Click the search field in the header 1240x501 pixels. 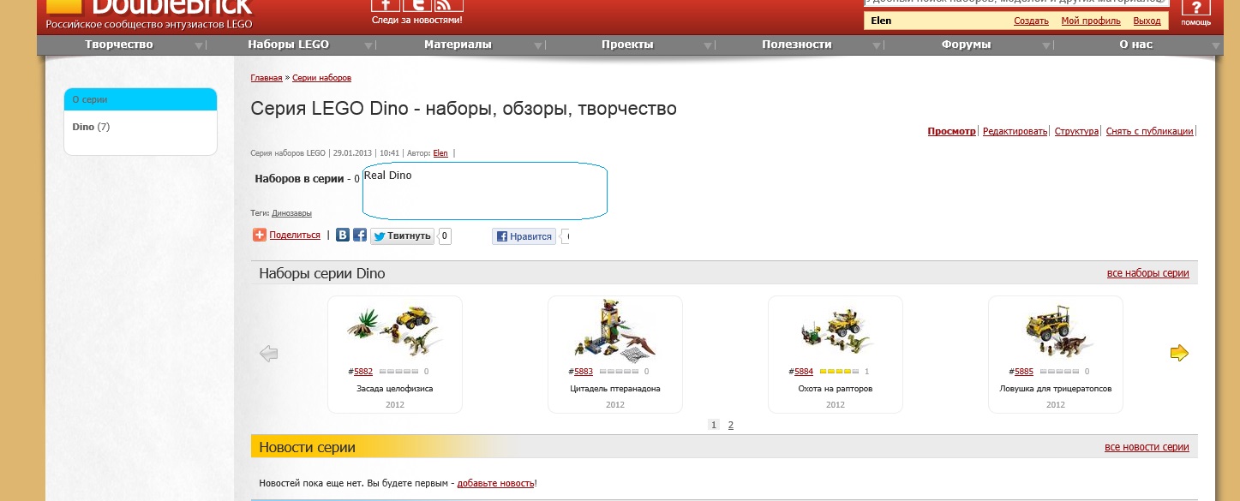[x=1015, y=3]
